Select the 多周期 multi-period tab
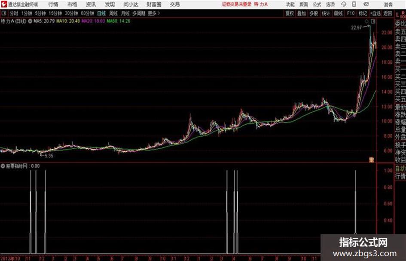 coord(139,13)
